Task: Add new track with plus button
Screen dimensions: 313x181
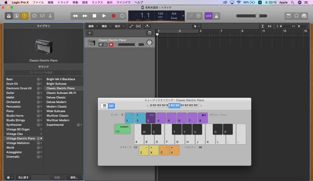Action: coord(90,33)
